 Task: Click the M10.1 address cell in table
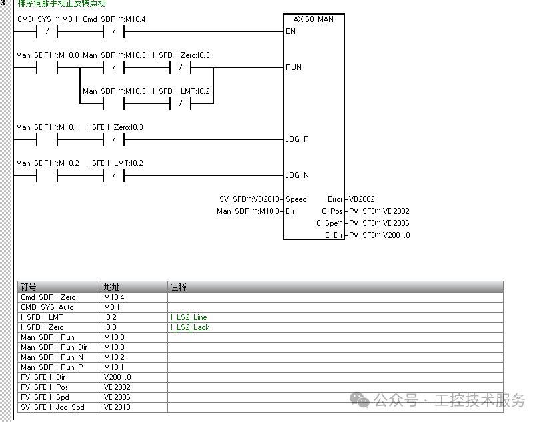(x=134, y=367)
